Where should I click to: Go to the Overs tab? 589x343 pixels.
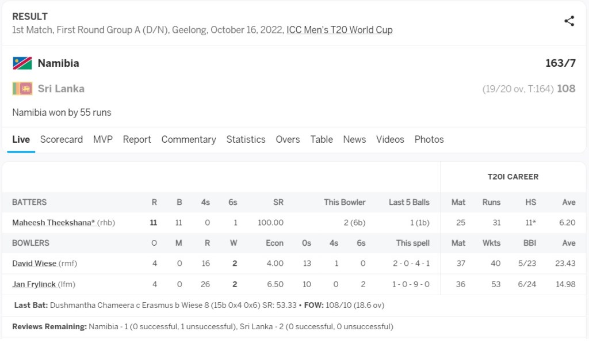point(288,139)
